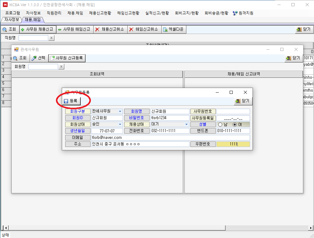Click 닫기 in the 사무원등록 dialog
314x238 pixels.
click(243, 101)
